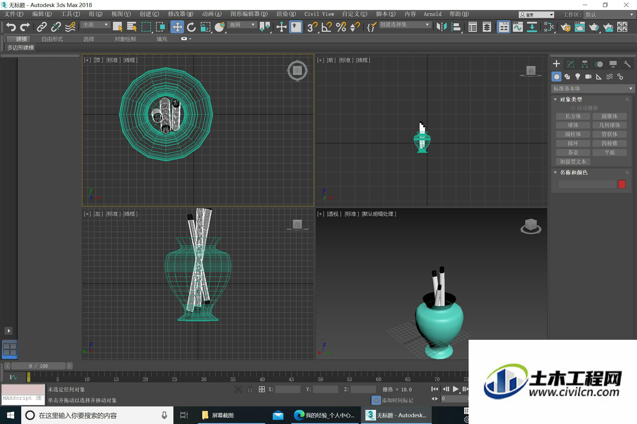Open the red object color swatch
Viewport: 637px width, 424px height.
click(x=622, y=184)
